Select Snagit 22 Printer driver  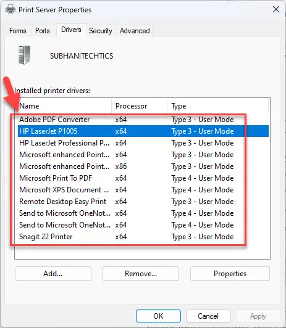click(143, 237)
